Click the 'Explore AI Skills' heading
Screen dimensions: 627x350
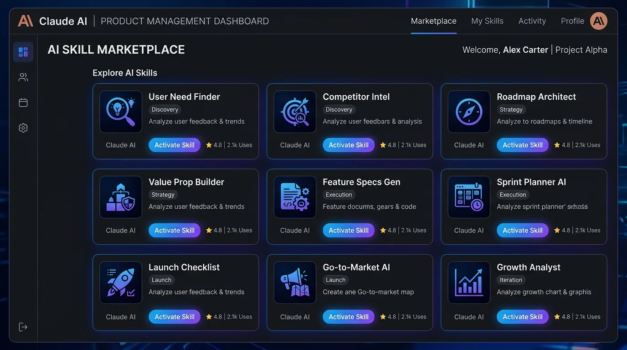[x=125, y=73]
